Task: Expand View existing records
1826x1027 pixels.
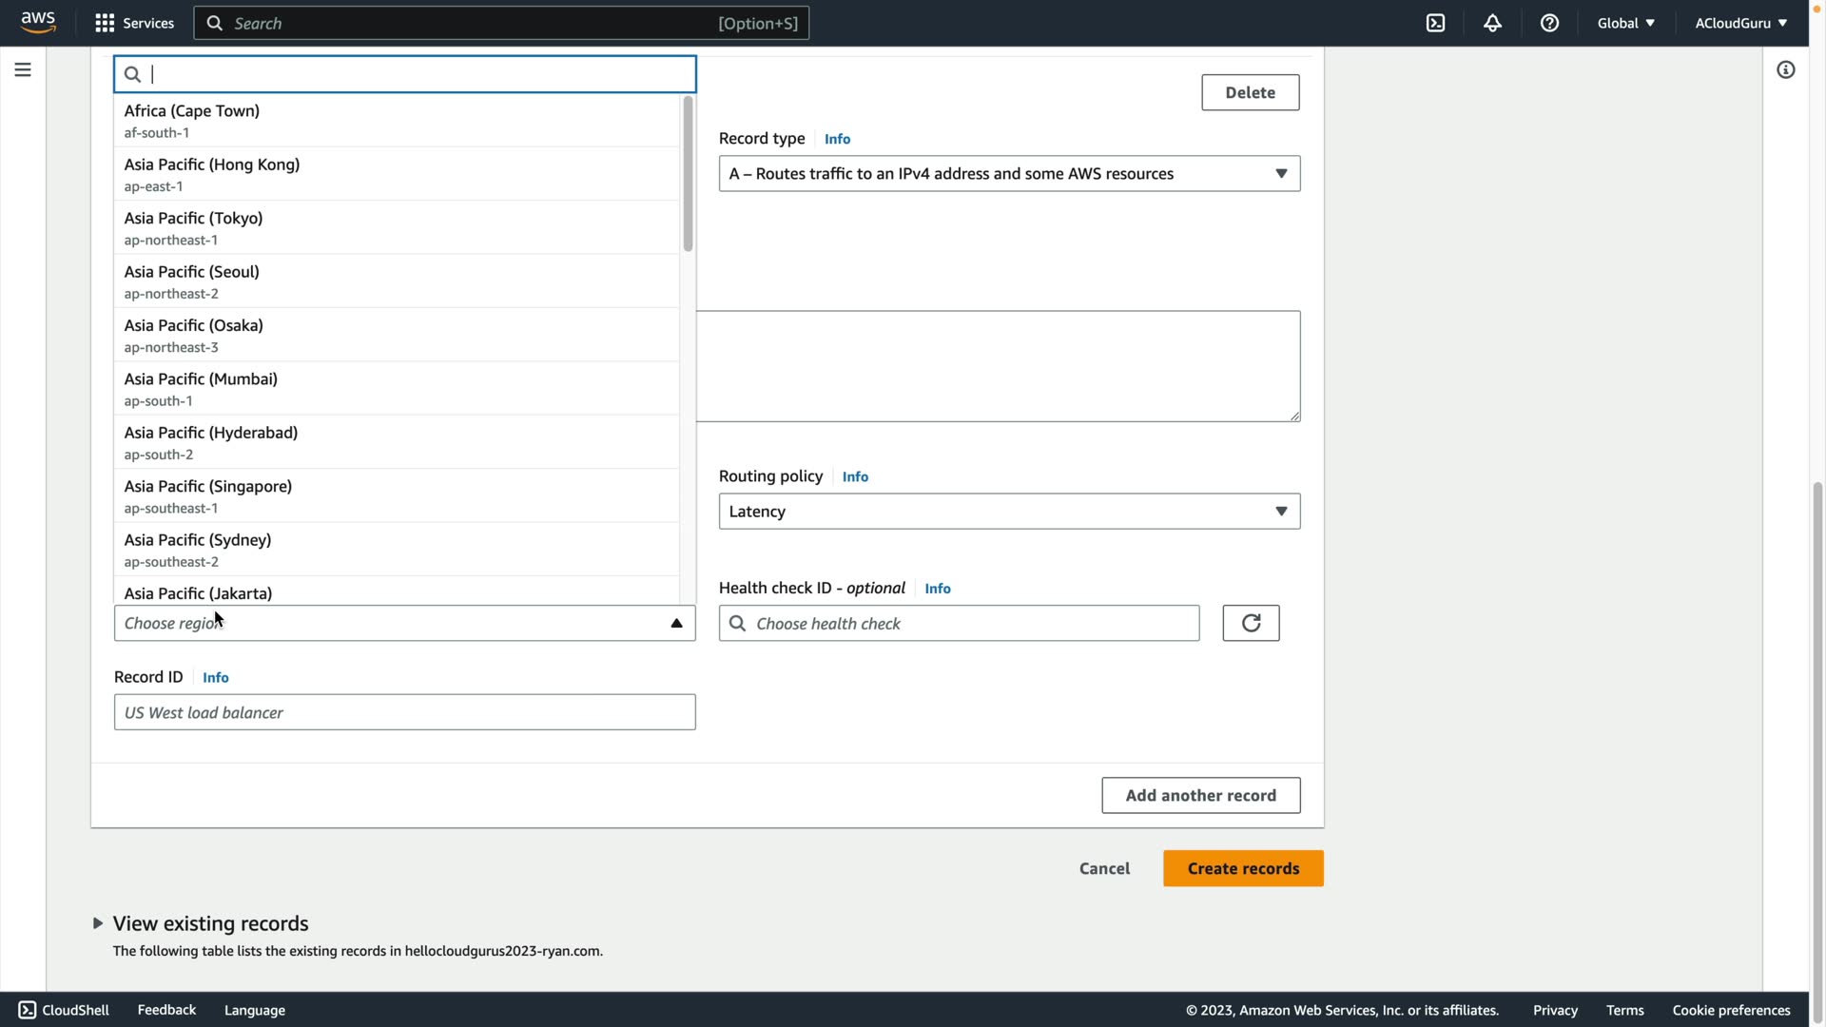Action: click(x=210, y=923)
